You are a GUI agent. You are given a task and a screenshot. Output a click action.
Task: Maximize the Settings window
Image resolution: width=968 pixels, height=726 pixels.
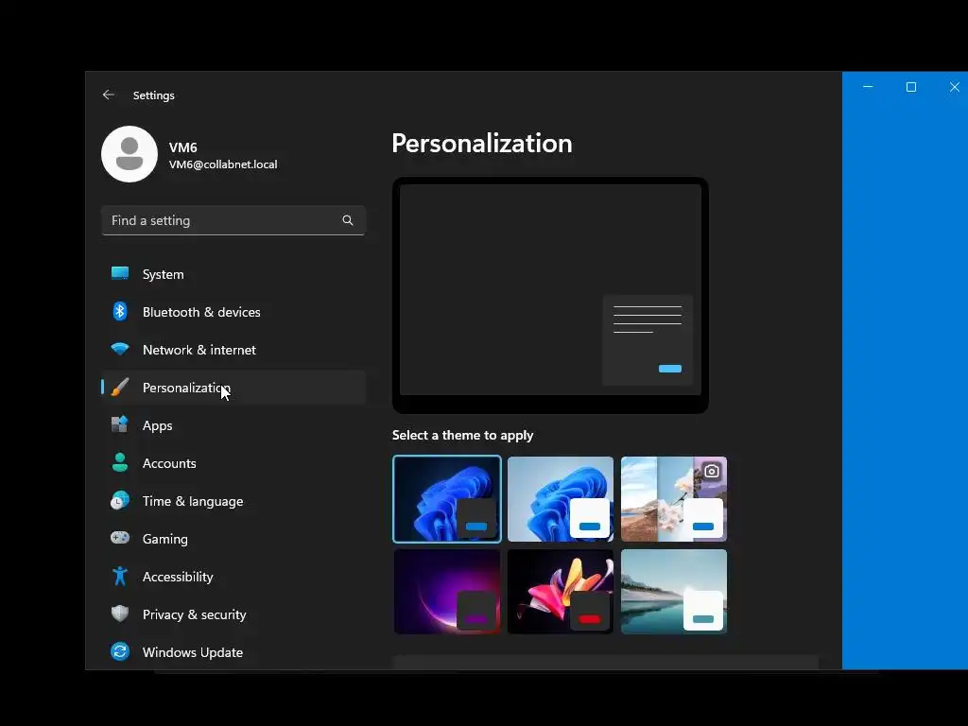click(910, 87)
